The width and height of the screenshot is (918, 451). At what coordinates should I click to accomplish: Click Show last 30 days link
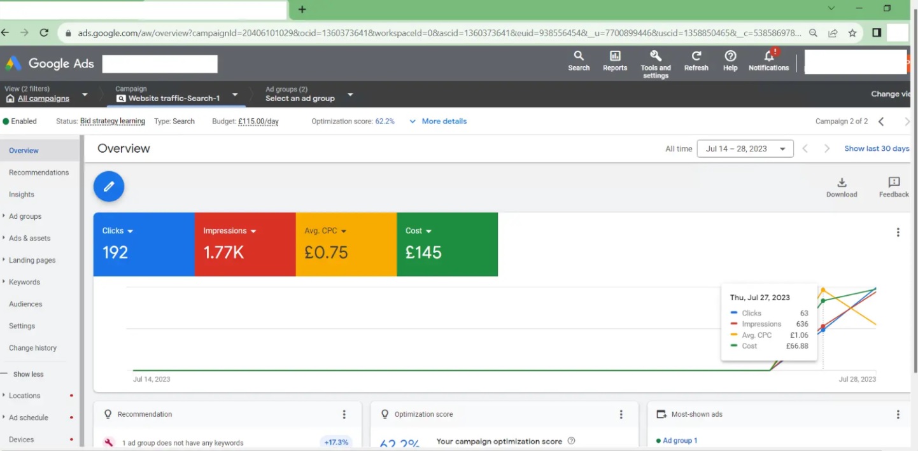tap(877, 148)
